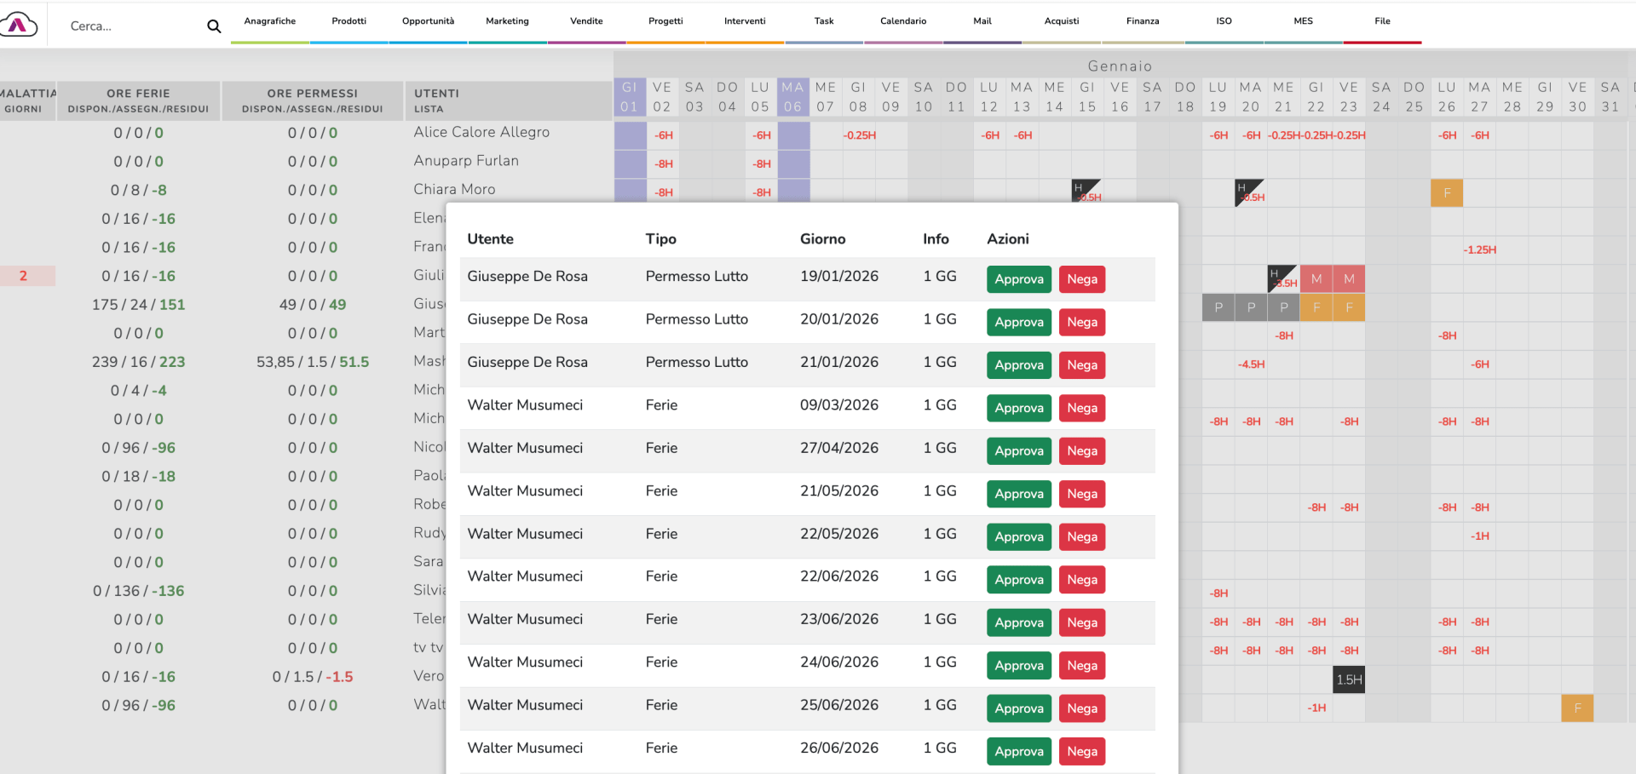
Task: Deny Walter Musumeci's Ferie on 26/06/2026
Action: (x=1081, y=751)
